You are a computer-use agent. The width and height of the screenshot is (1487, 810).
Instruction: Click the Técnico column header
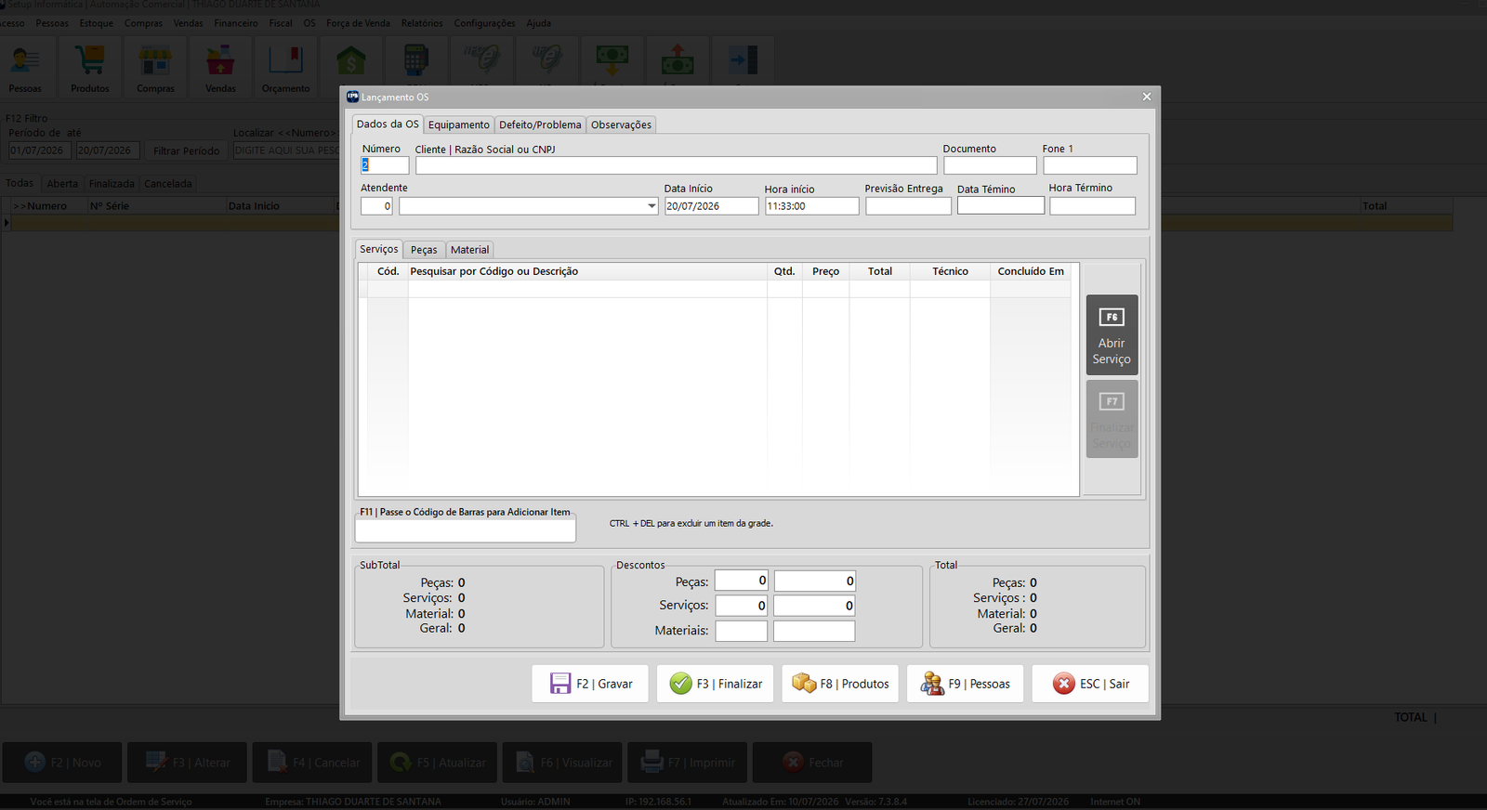coord(950,271)
